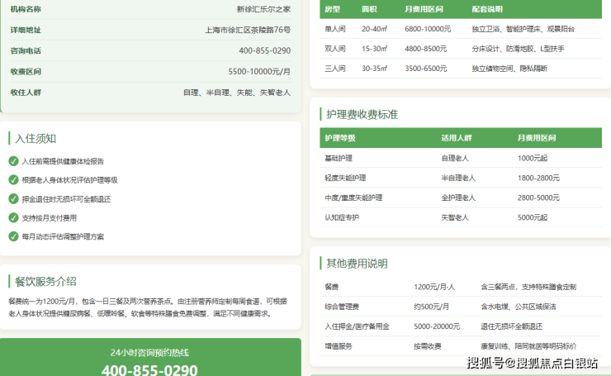
Task: Click the 房型 column header
Action: 333,9
